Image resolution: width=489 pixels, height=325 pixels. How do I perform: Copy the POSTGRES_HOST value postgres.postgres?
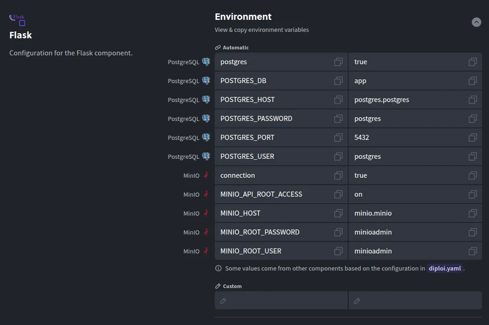click(472, 100)
